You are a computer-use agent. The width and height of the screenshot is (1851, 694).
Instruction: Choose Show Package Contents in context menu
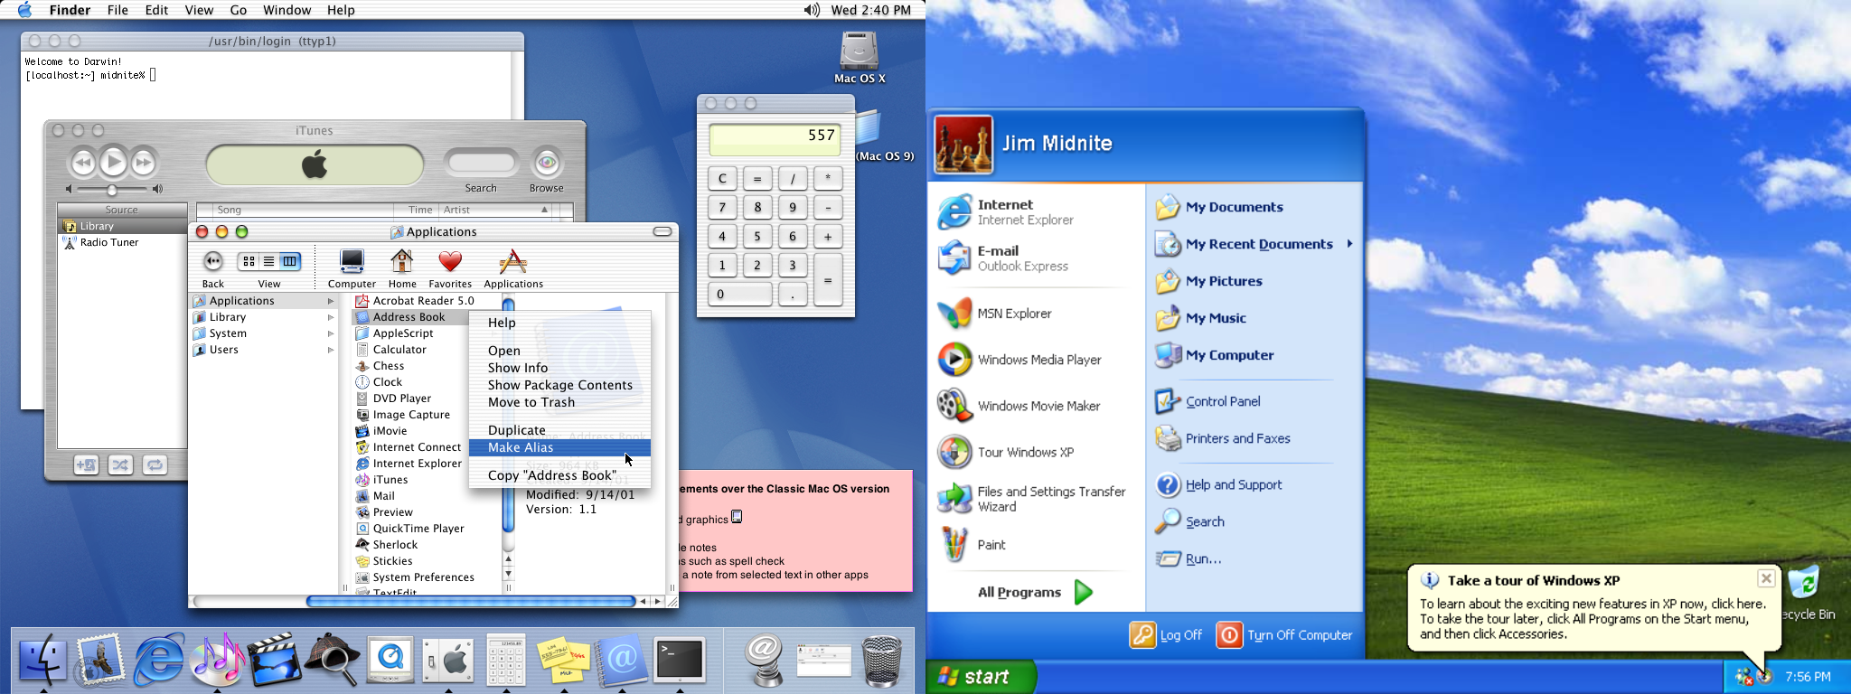[559, 385]
